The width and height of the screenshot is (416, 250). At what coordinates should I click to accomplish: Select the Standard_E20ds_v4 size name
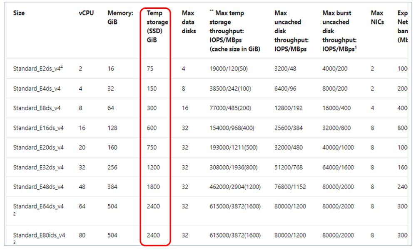(x=38, y=147)
